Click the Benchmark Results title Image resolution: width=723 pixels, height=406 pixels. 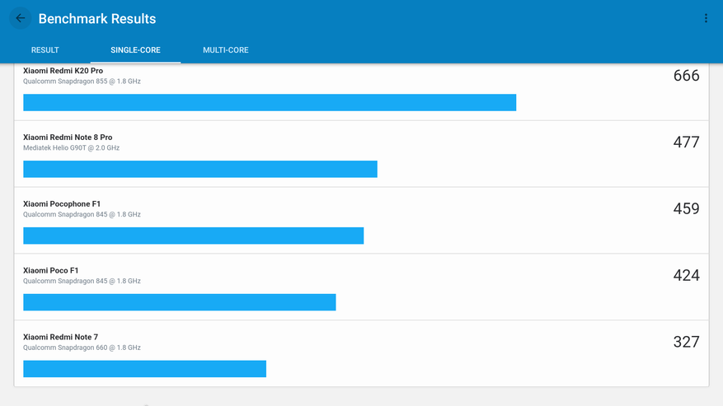pyautogui.click(x=97, y=18)
